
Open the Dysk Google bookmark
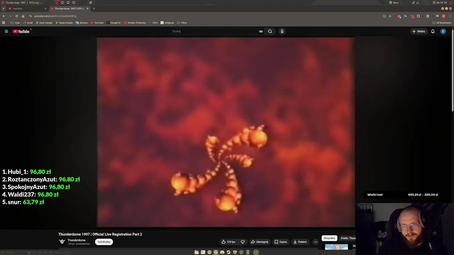point(44,23)
